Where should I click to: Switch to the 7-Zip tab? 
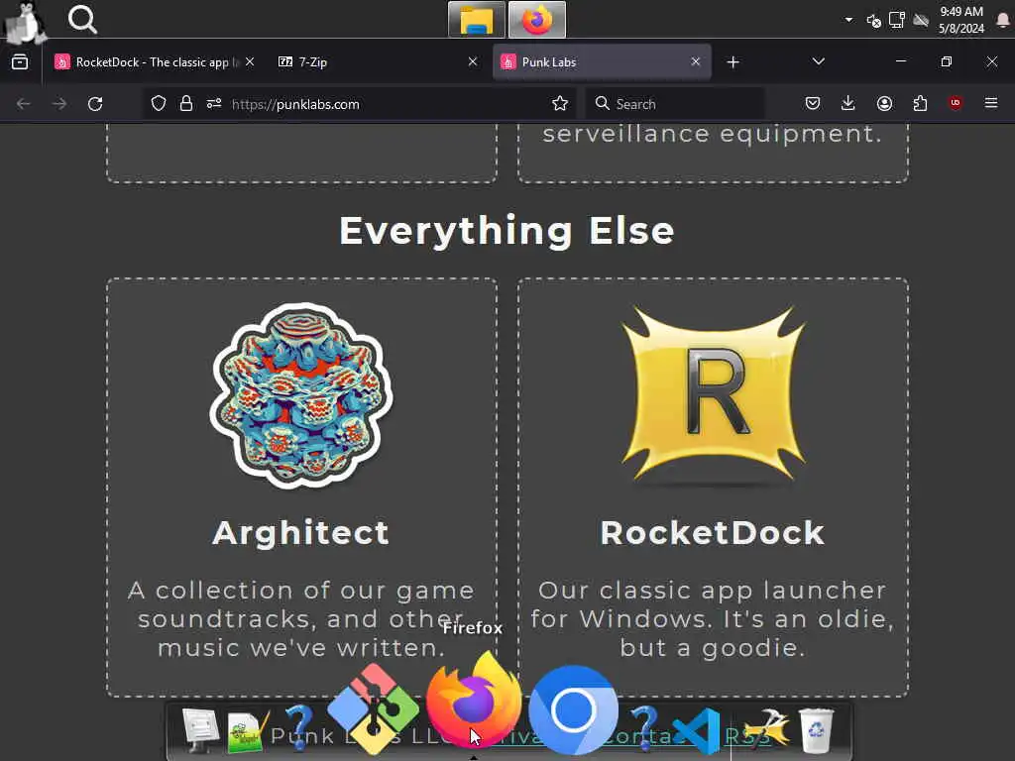376,62
